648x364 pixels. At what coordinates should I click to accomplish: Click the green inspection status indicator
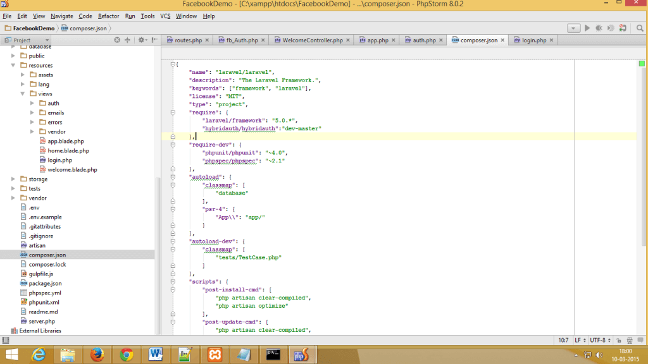pos(642,64)
